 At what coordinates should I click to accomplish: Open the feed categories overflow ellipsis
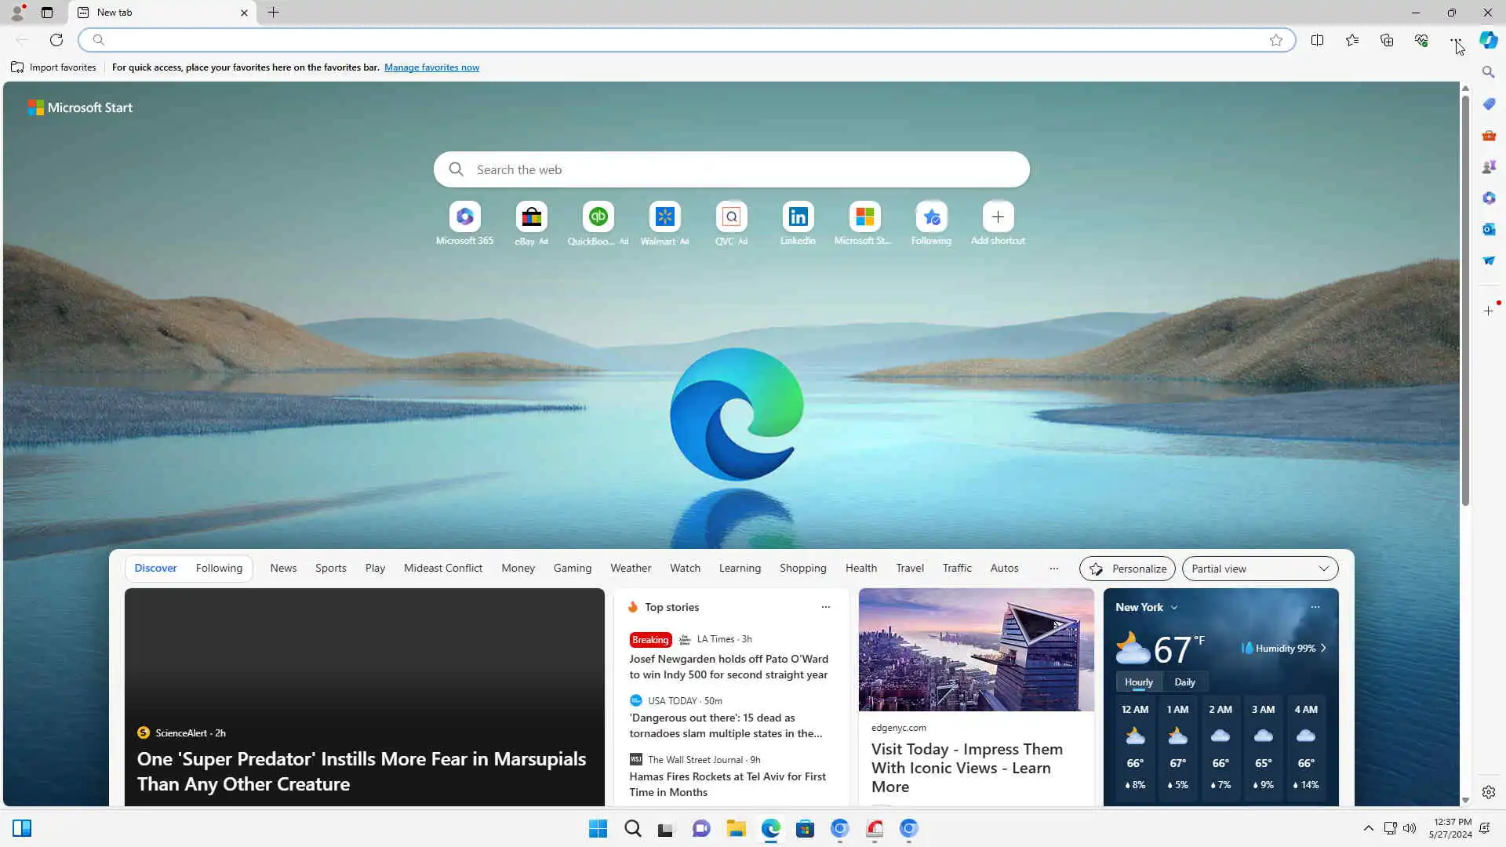1053,569
